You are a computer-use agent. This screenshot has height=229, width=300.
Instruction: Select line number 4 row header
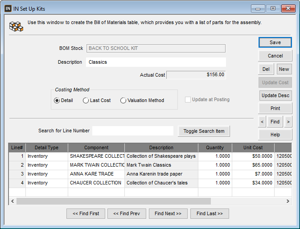[x=17, y=183]
